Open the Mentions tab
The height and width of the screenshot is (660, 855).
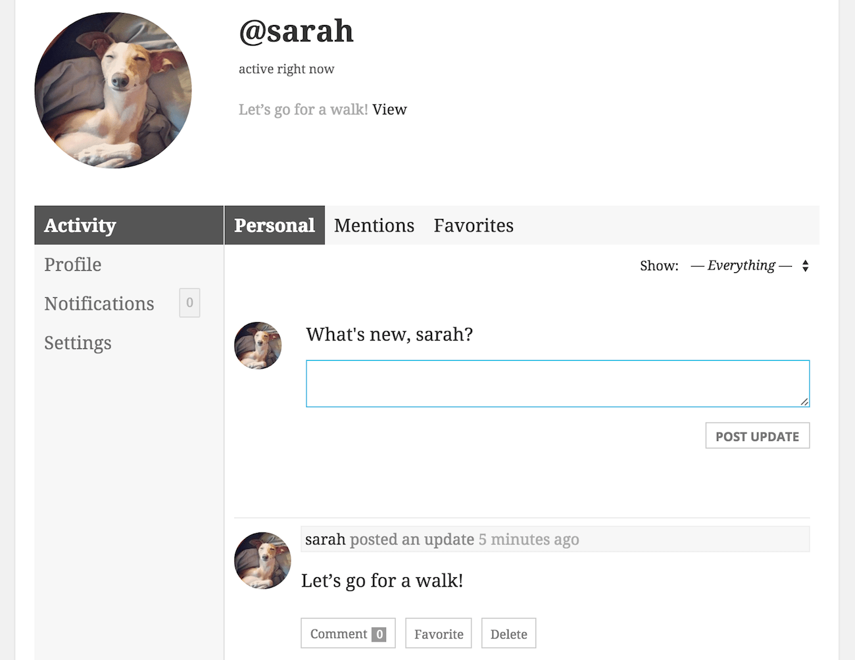tap(374, 225)
